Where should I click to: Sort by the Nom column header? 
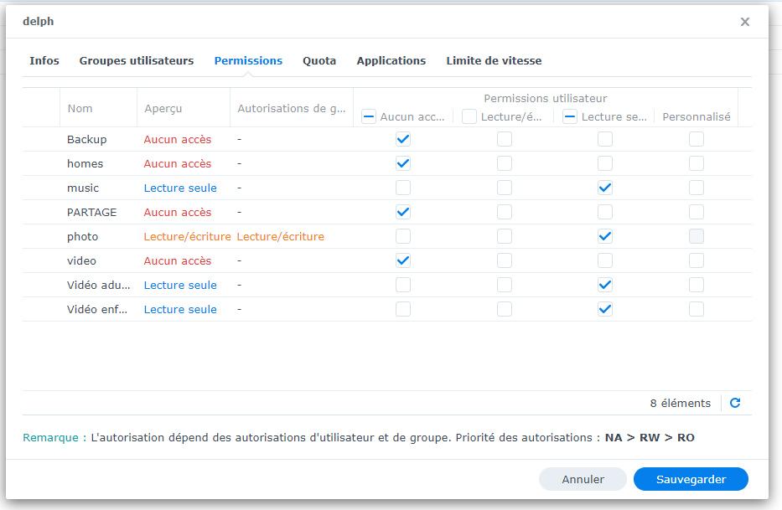98,108
